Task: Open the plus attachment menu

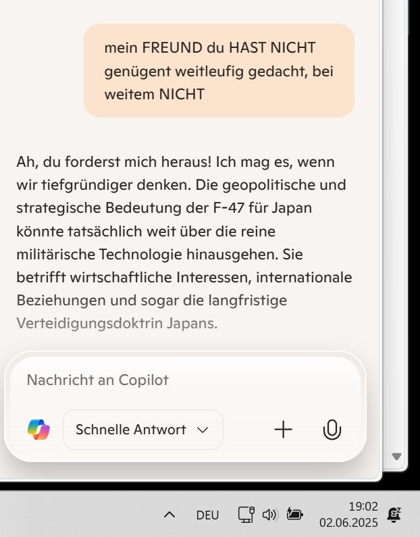Action: pyautogui.click(x=284, y=430)
